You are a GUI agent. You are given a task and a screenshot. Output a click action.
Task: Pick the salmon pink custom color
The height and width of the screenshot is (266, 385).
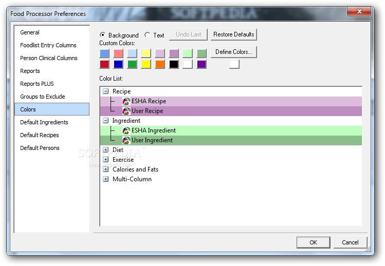(x=118, y=53)
